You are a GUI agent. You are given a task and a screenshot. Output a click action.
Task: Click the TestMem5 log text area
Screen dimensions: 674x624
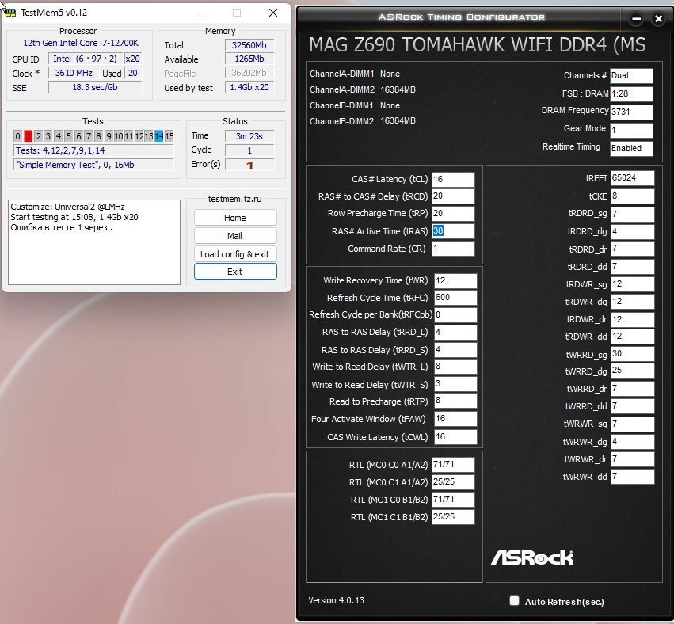pyautogui.click(x=94, y=242)
